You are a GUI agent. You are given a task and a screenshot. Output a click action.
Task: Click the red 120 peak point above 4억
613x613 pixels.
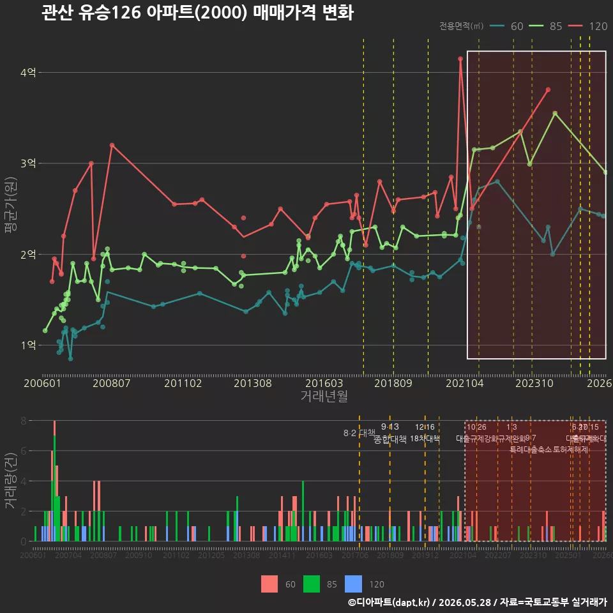point(460,59)
